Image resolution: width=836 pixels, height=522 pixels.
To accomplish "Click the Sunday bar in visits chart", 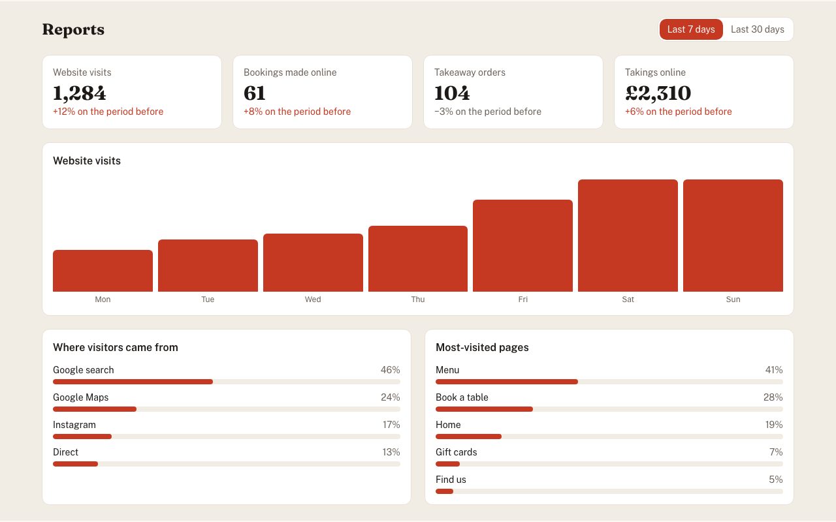I will point(733,236).
